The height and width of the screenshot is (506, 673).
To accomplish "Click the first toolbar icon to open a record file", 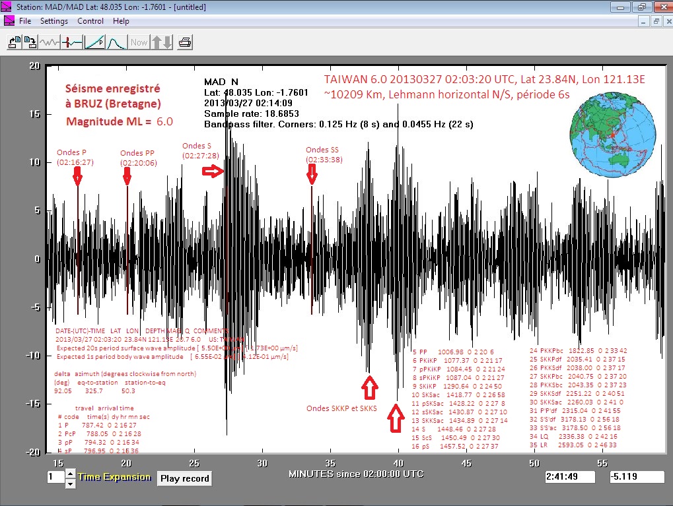I will point(15,42).
